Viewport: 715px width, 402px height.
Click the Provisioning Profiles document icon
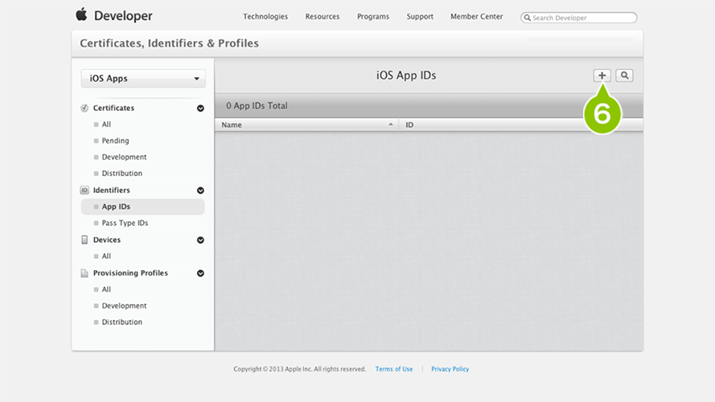pyautogui.click(x=84, y=273)
